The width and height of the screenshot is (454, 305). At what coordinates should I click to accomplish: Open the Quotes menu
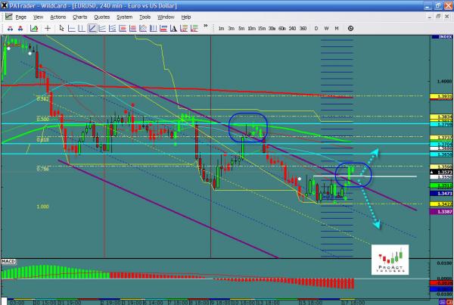(x=102, y=17)
